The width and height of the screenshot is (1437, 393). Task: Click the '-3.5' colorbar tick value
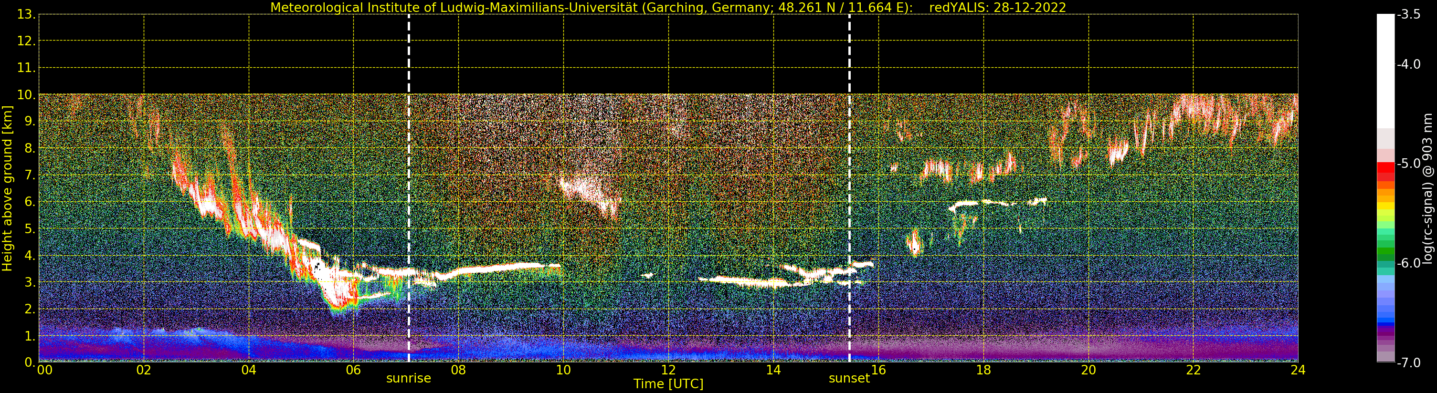1408,14
